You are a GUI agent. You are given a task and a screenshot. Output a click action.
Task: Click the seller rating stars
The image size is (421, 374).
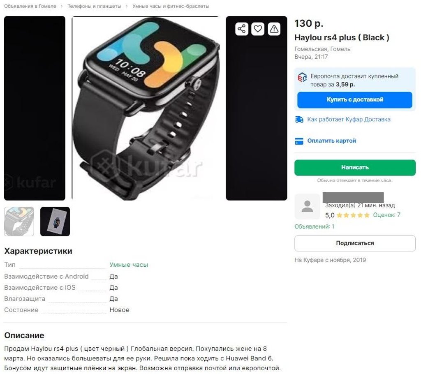coord(353,215)
